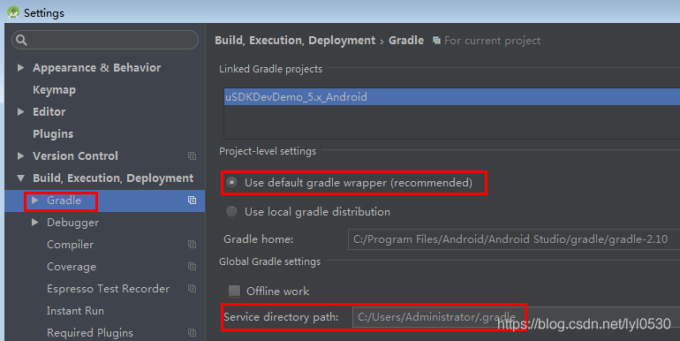Click the Global Gradle settings label

(x=269, y=261)
